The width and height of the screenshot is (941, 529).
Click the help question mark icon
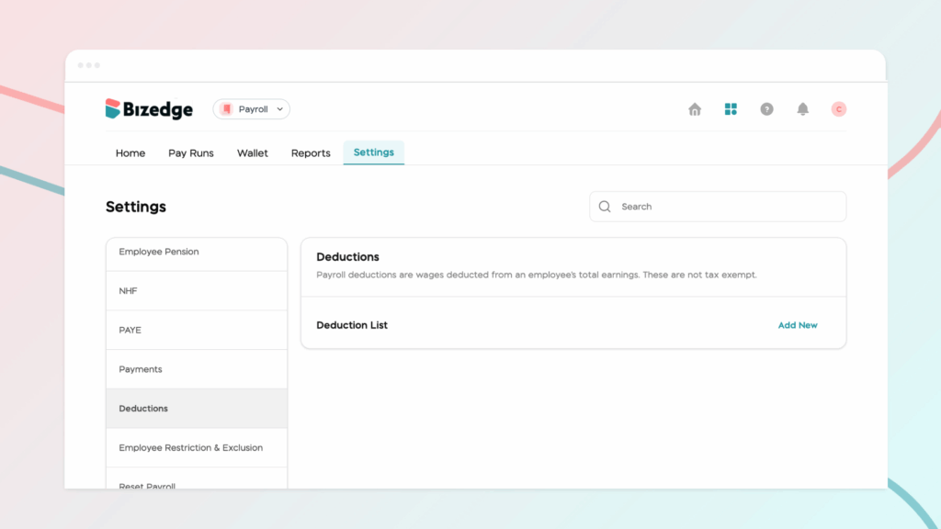coord(766,109)
